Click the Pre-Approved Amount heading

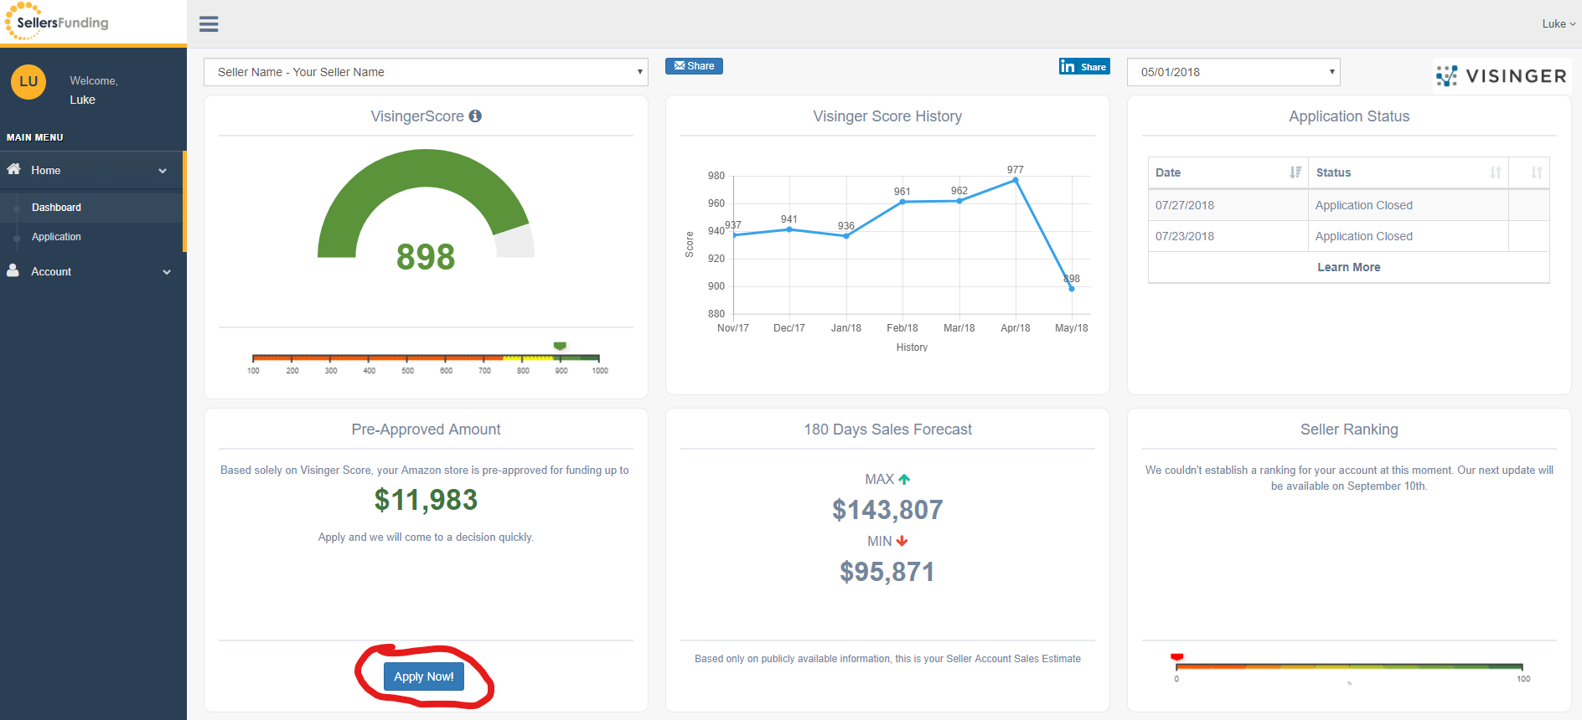click(x=426, y=429)
